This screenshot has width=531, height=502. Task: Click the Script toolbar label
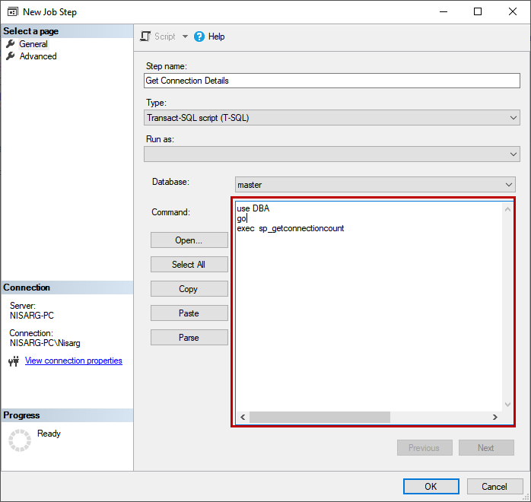[x=165, y=37]
